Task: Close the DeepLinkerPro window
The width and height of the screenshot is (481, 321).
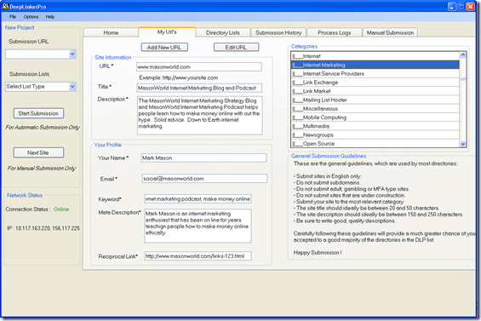Action: tap(471, 7)
